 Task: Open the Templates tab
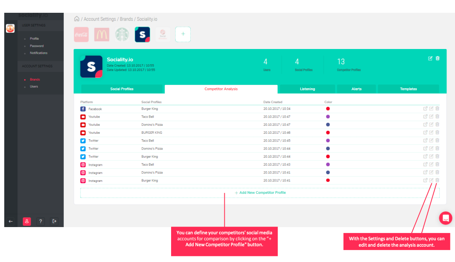coord(408,89)
